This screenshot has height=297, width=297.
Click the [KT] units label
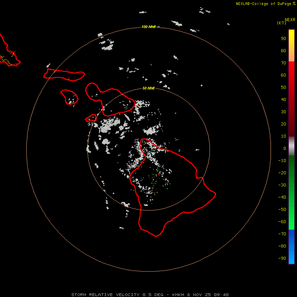(281, 23)
